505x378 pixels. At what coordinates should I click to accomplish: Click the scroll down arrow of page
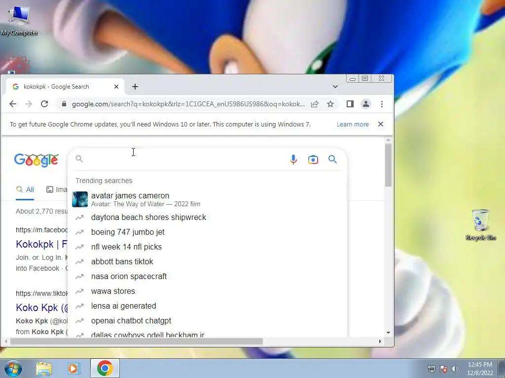[x=388, y=333]
